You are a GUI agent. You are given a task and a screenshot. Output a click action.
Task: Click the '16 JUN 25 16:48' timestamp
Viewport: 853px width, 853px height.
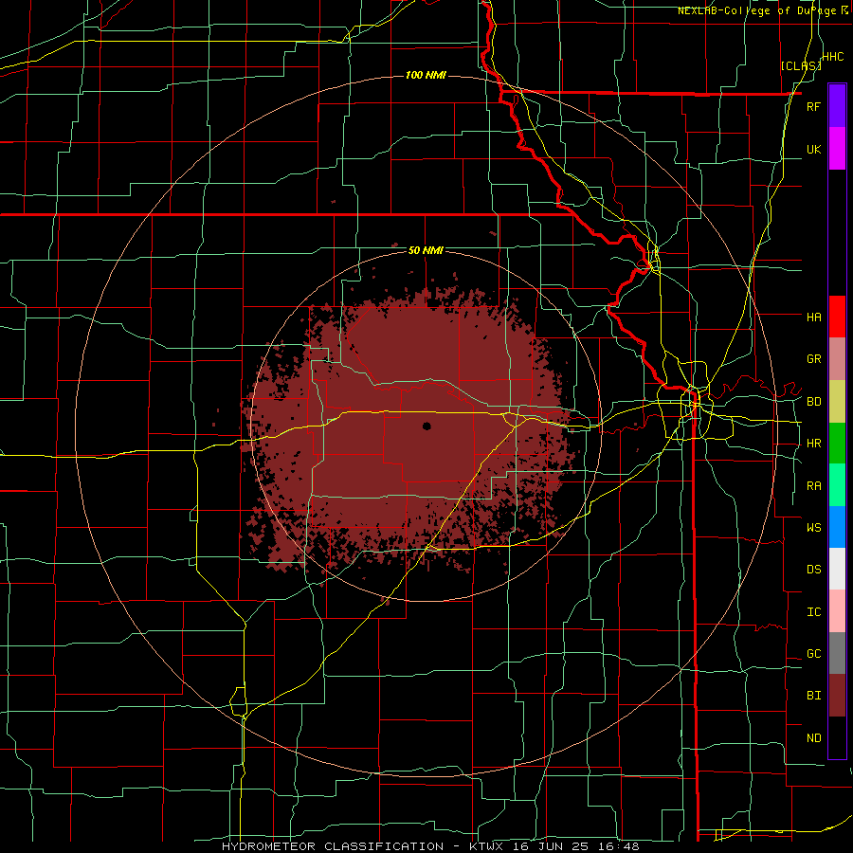(577, 846)
